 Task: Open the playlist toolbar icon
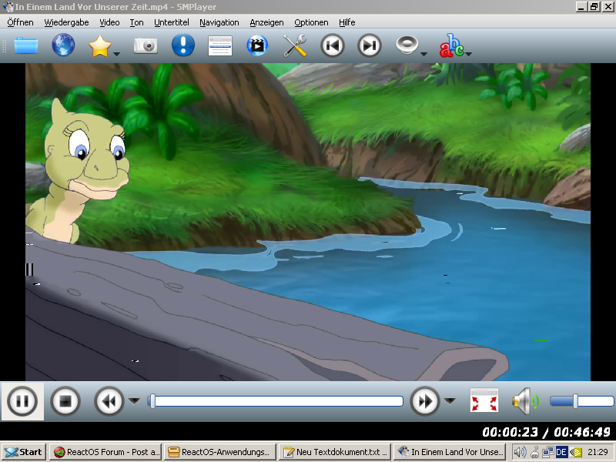pyautogui.click(x=220, y=45)
